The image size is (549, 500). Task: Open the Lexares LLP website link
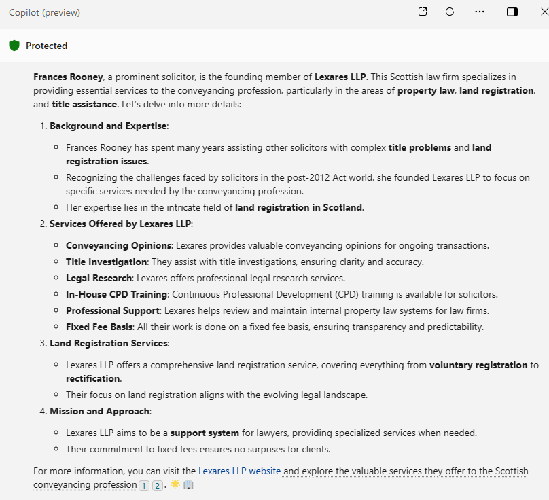[x=239, y=471]
